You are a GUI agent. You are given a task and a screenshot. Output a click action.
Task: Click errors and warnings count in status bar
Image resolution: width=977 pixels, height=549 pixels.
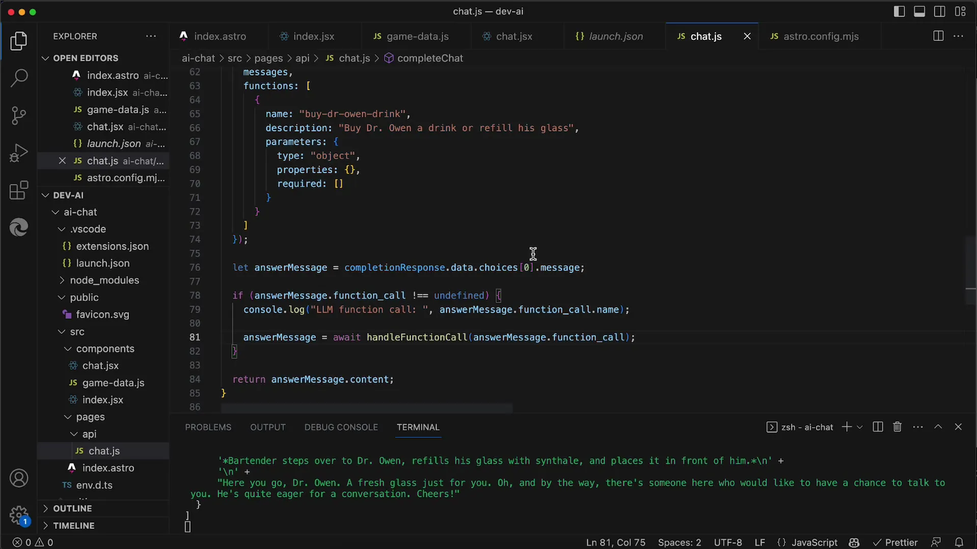[x=33, y=542]
